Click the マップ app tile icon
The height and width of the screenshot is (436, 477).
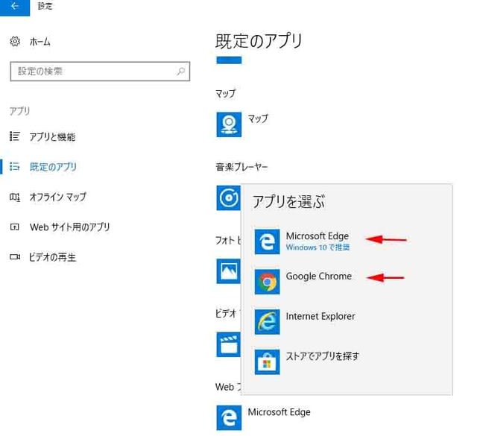pyautogui.click(x=229, y=124)
